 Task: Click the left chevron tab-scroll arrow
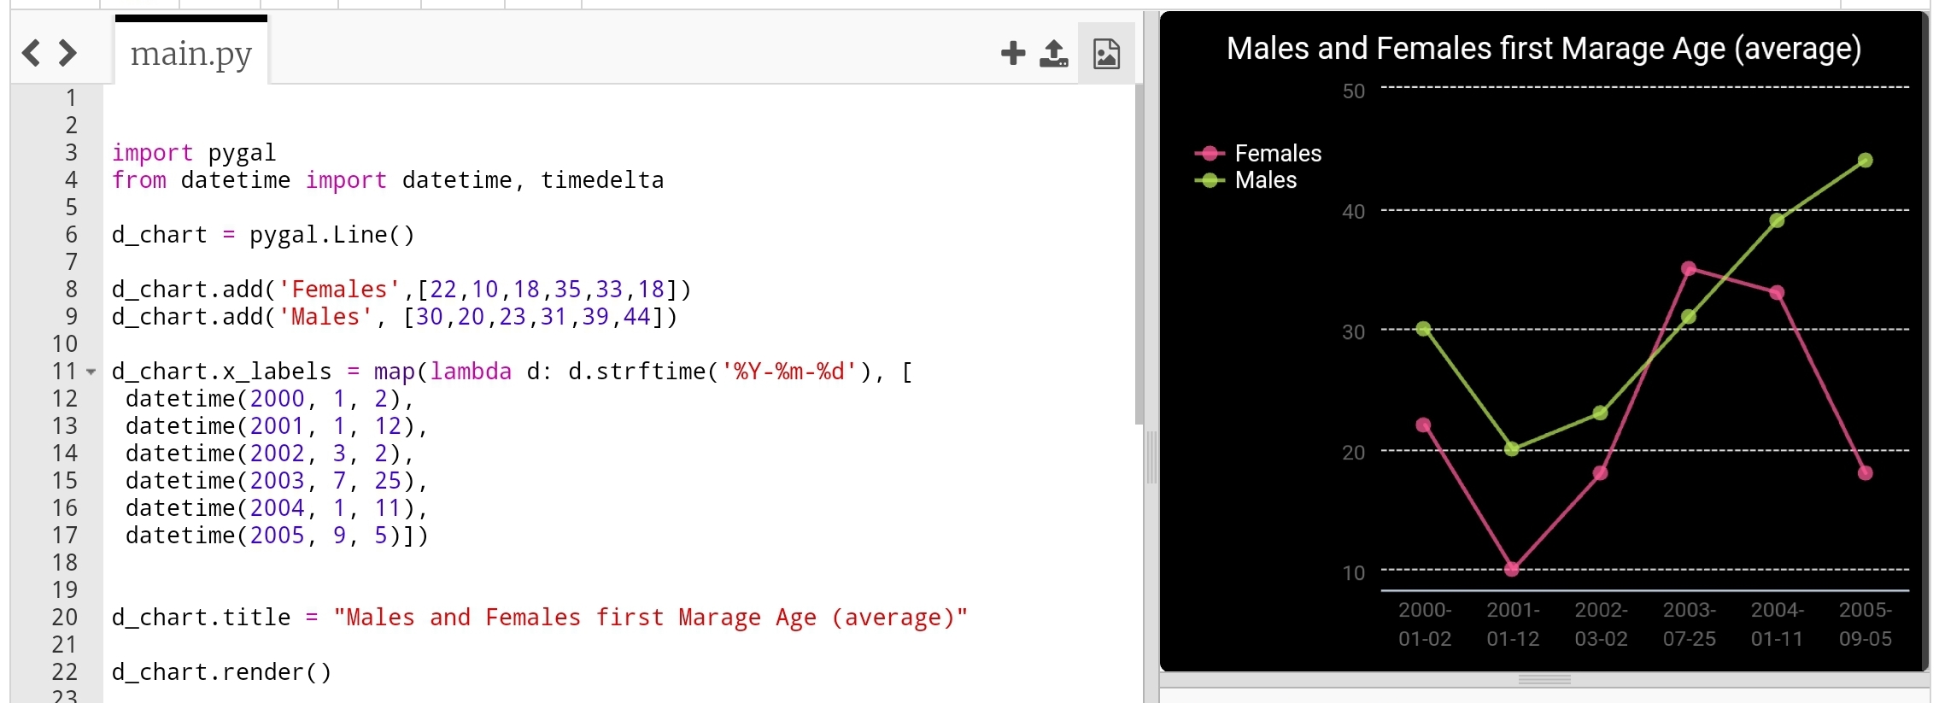[x=31, y=53]
